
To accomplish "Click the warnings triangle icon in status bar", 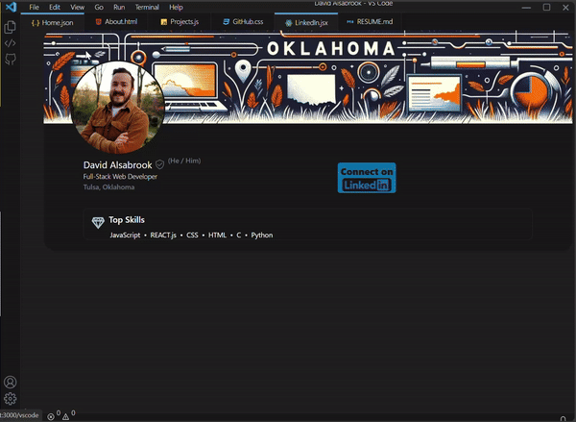I will (x=67, y=415).
